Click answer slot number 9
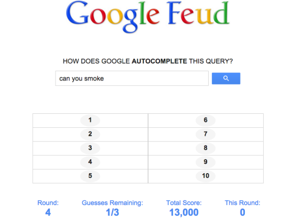Viewport: 302px width, 219px height. [x=205, y=162]
